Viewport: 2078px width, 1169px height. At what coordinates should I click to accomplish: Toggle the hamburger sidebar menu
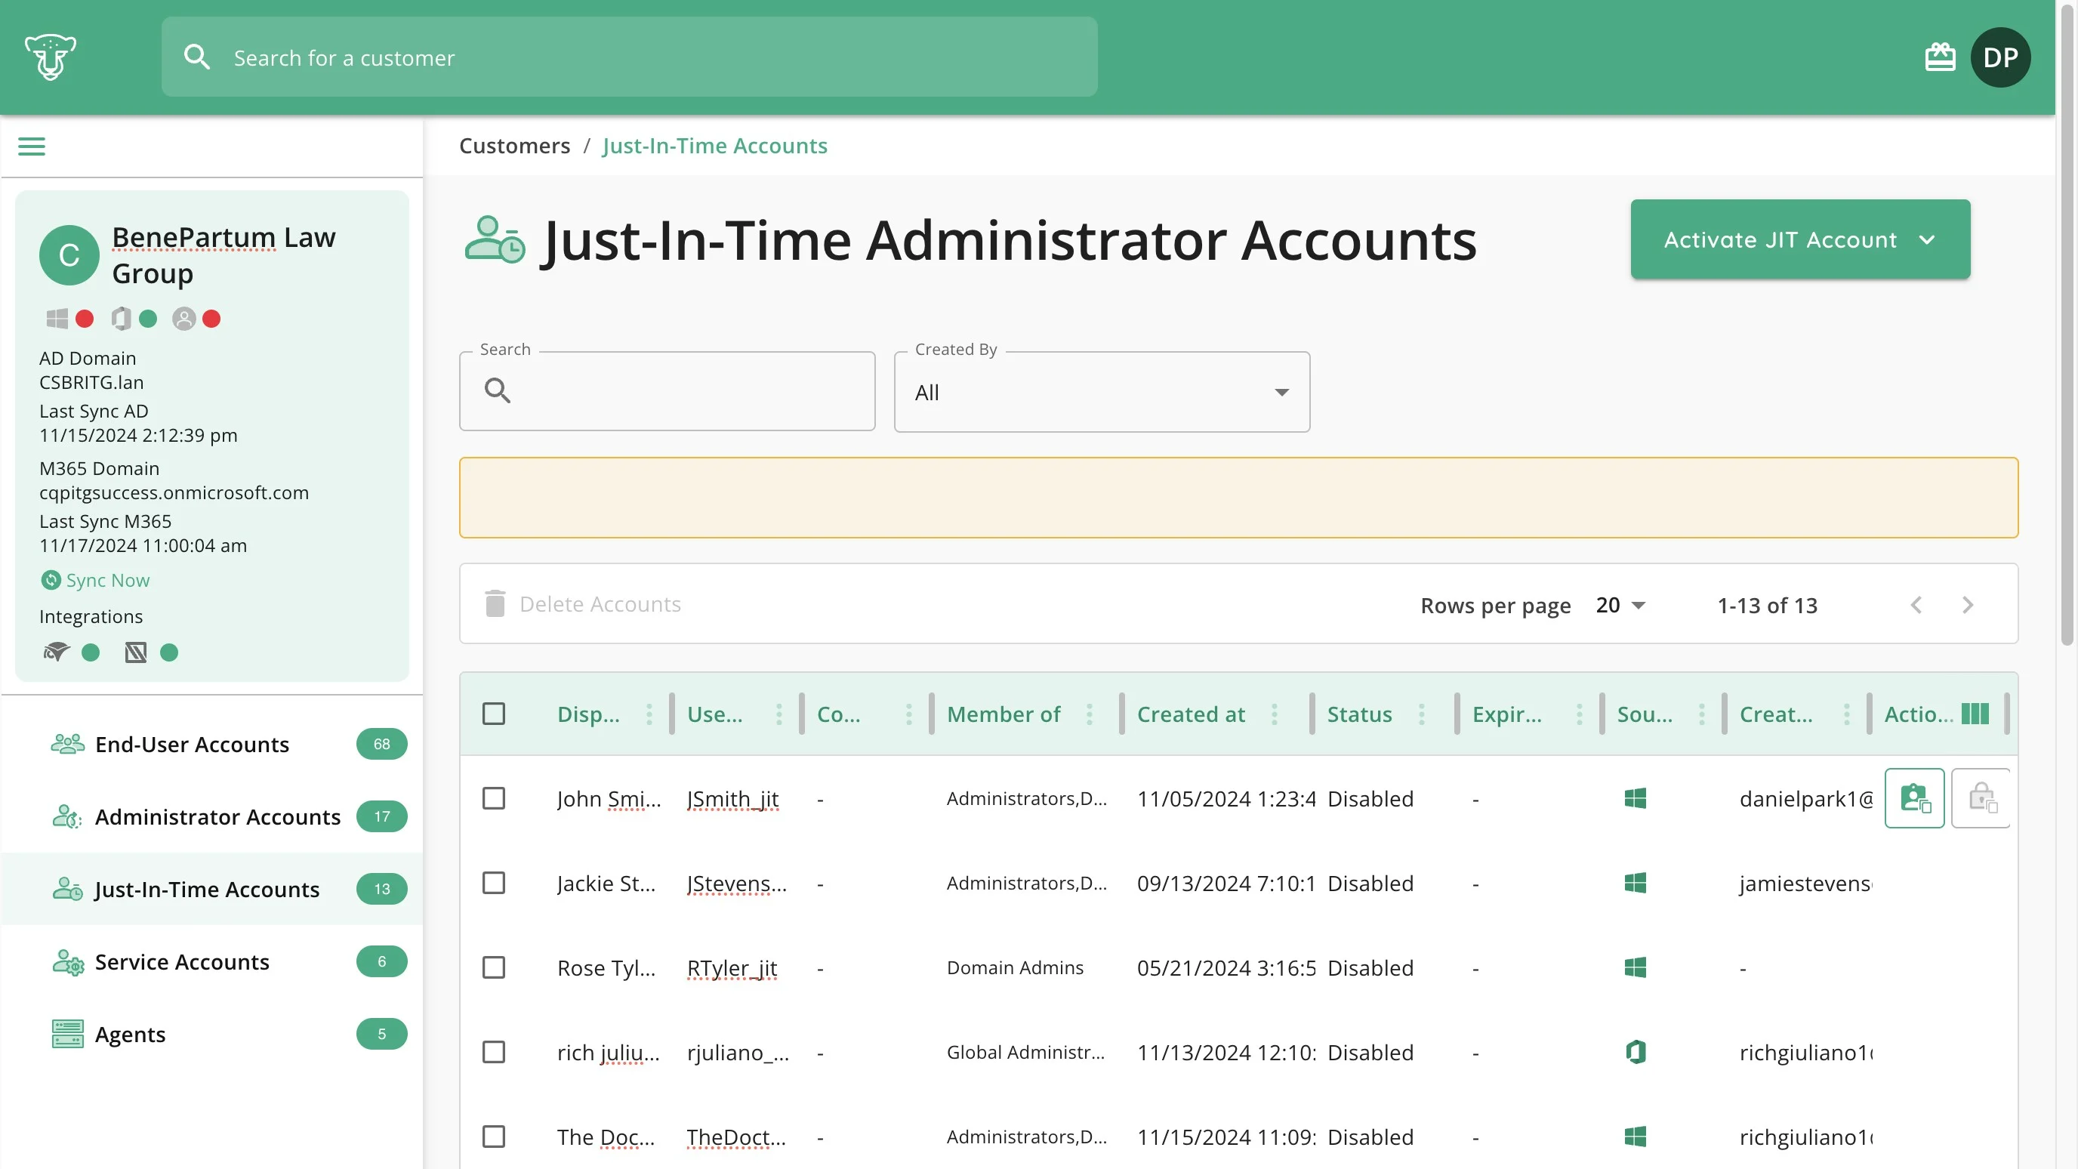(32, 146)
